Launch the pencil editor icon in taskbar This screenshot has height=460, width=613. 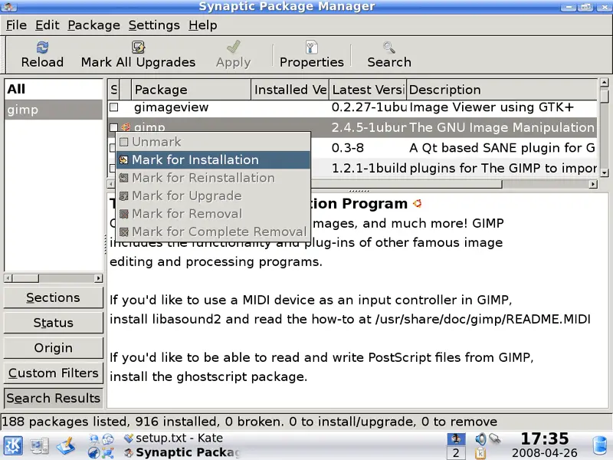tap(66, 446)
